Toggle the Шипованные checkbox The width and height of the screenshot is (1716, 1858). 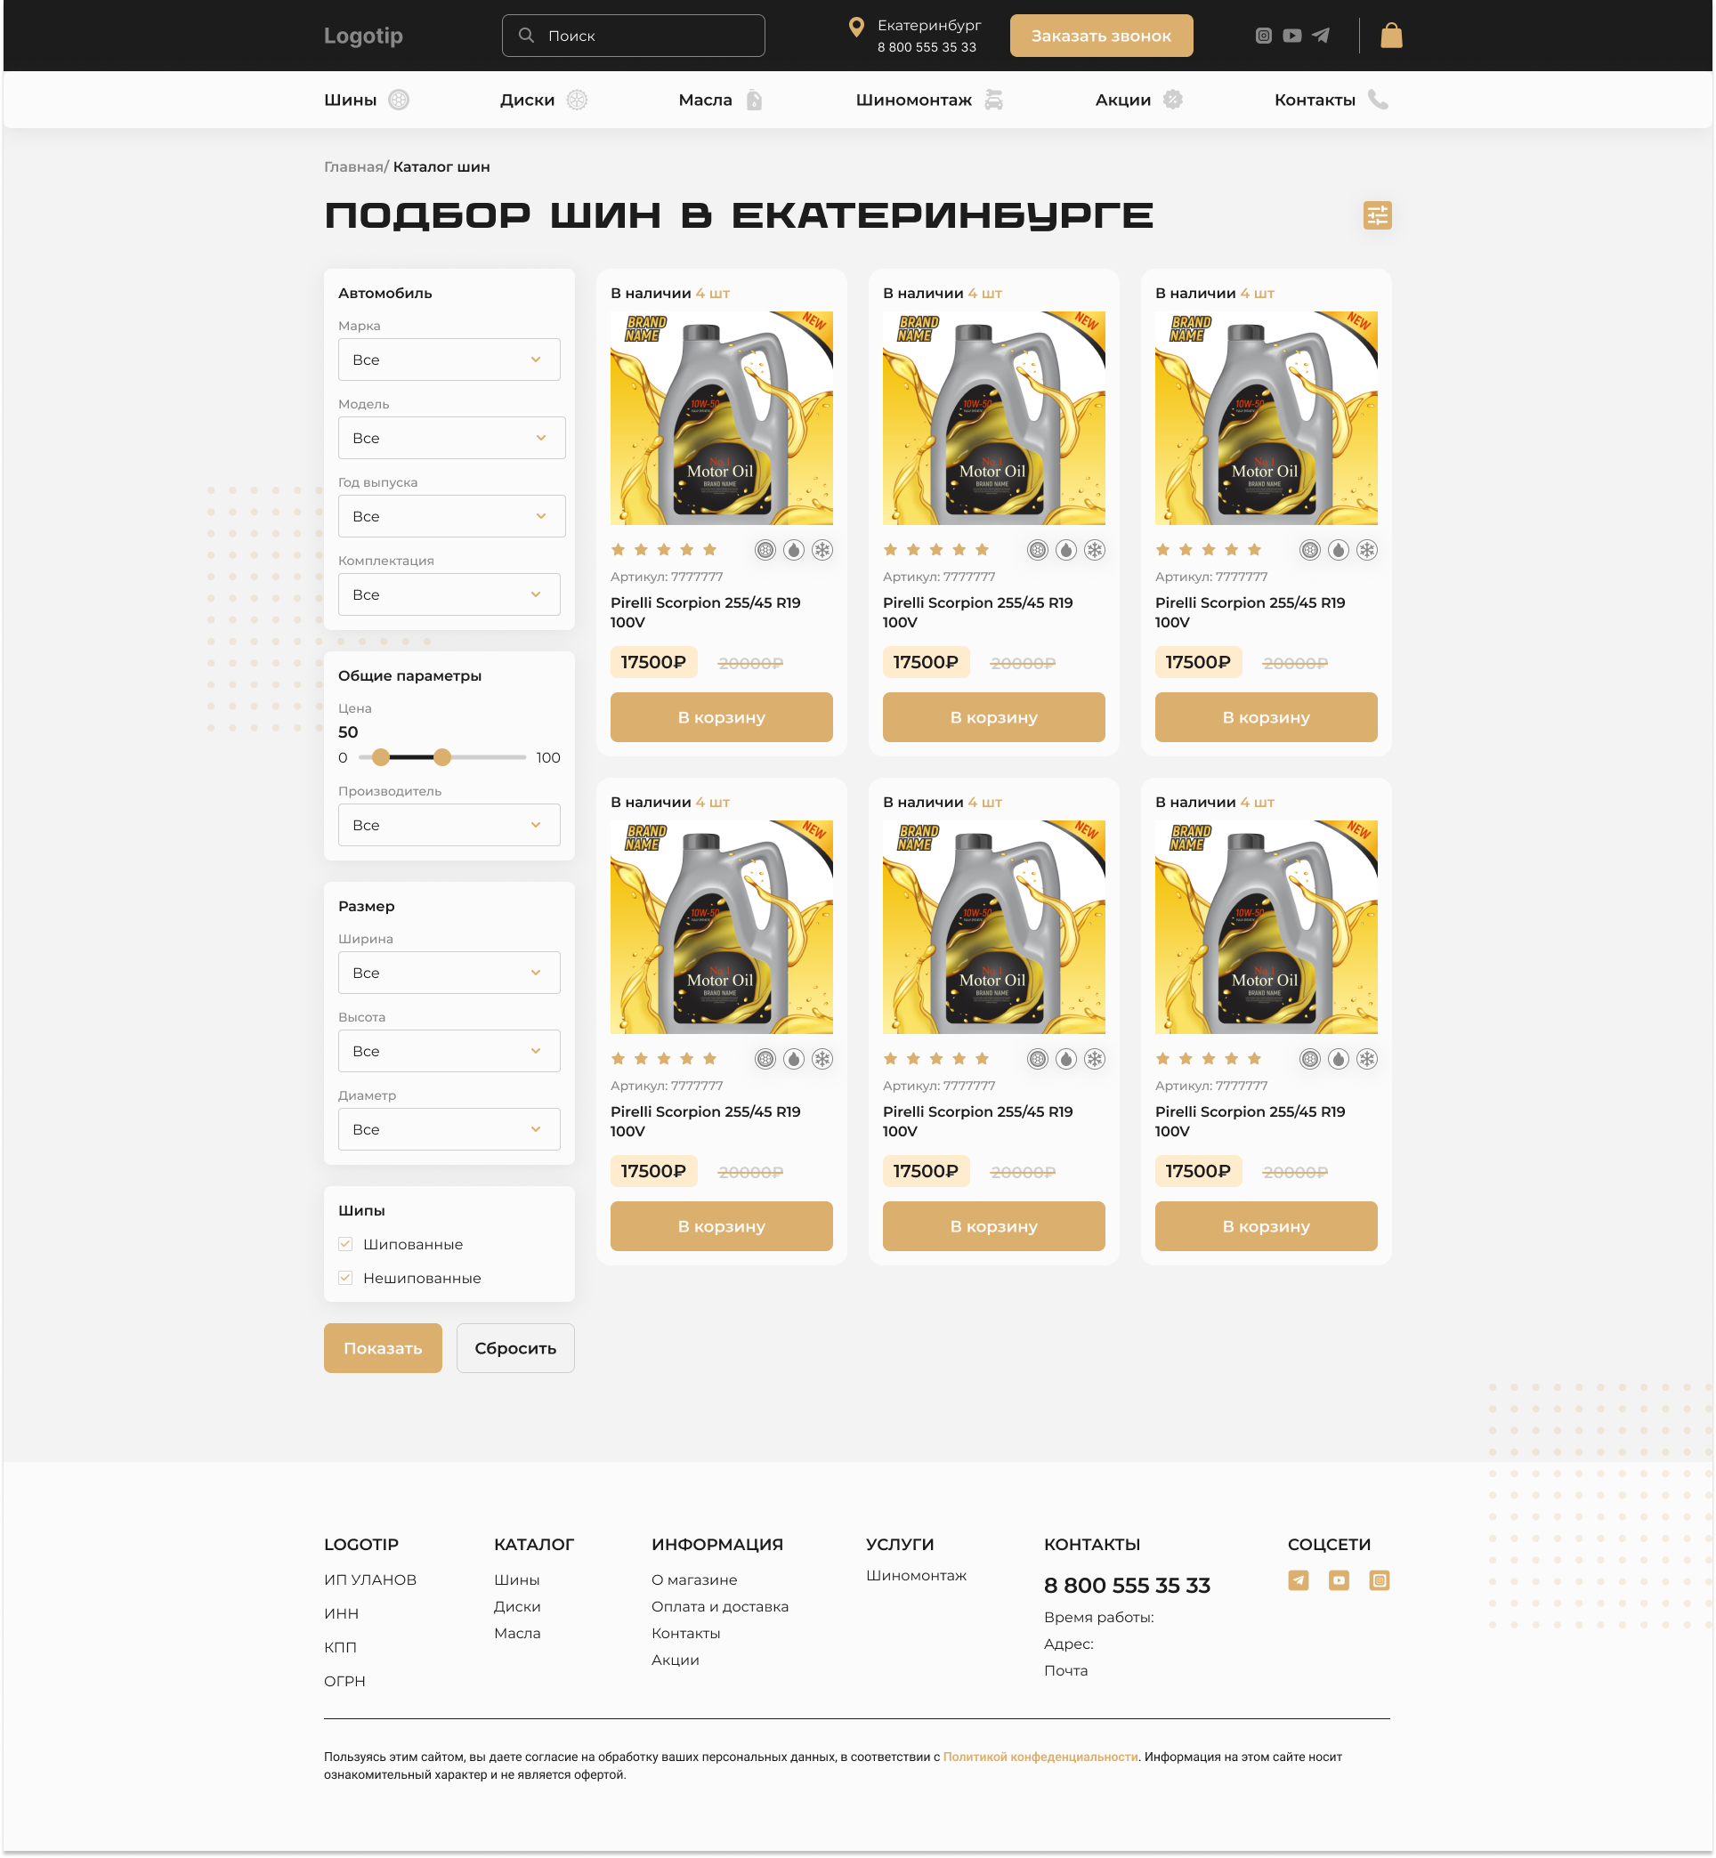point(345,1244)
